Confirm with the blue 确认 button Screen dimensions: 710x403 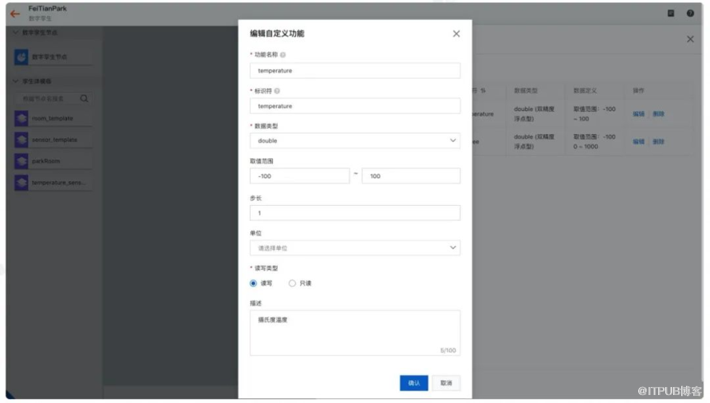[x=414, y=383]
